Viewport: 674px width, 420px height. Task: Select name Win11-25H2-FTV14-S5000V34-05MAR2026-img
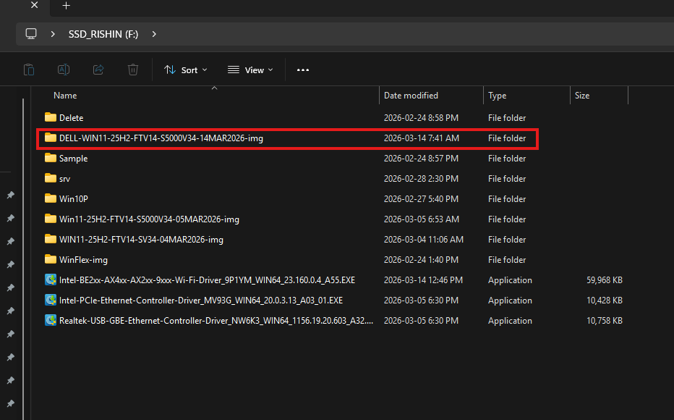(x=149, y=219)
